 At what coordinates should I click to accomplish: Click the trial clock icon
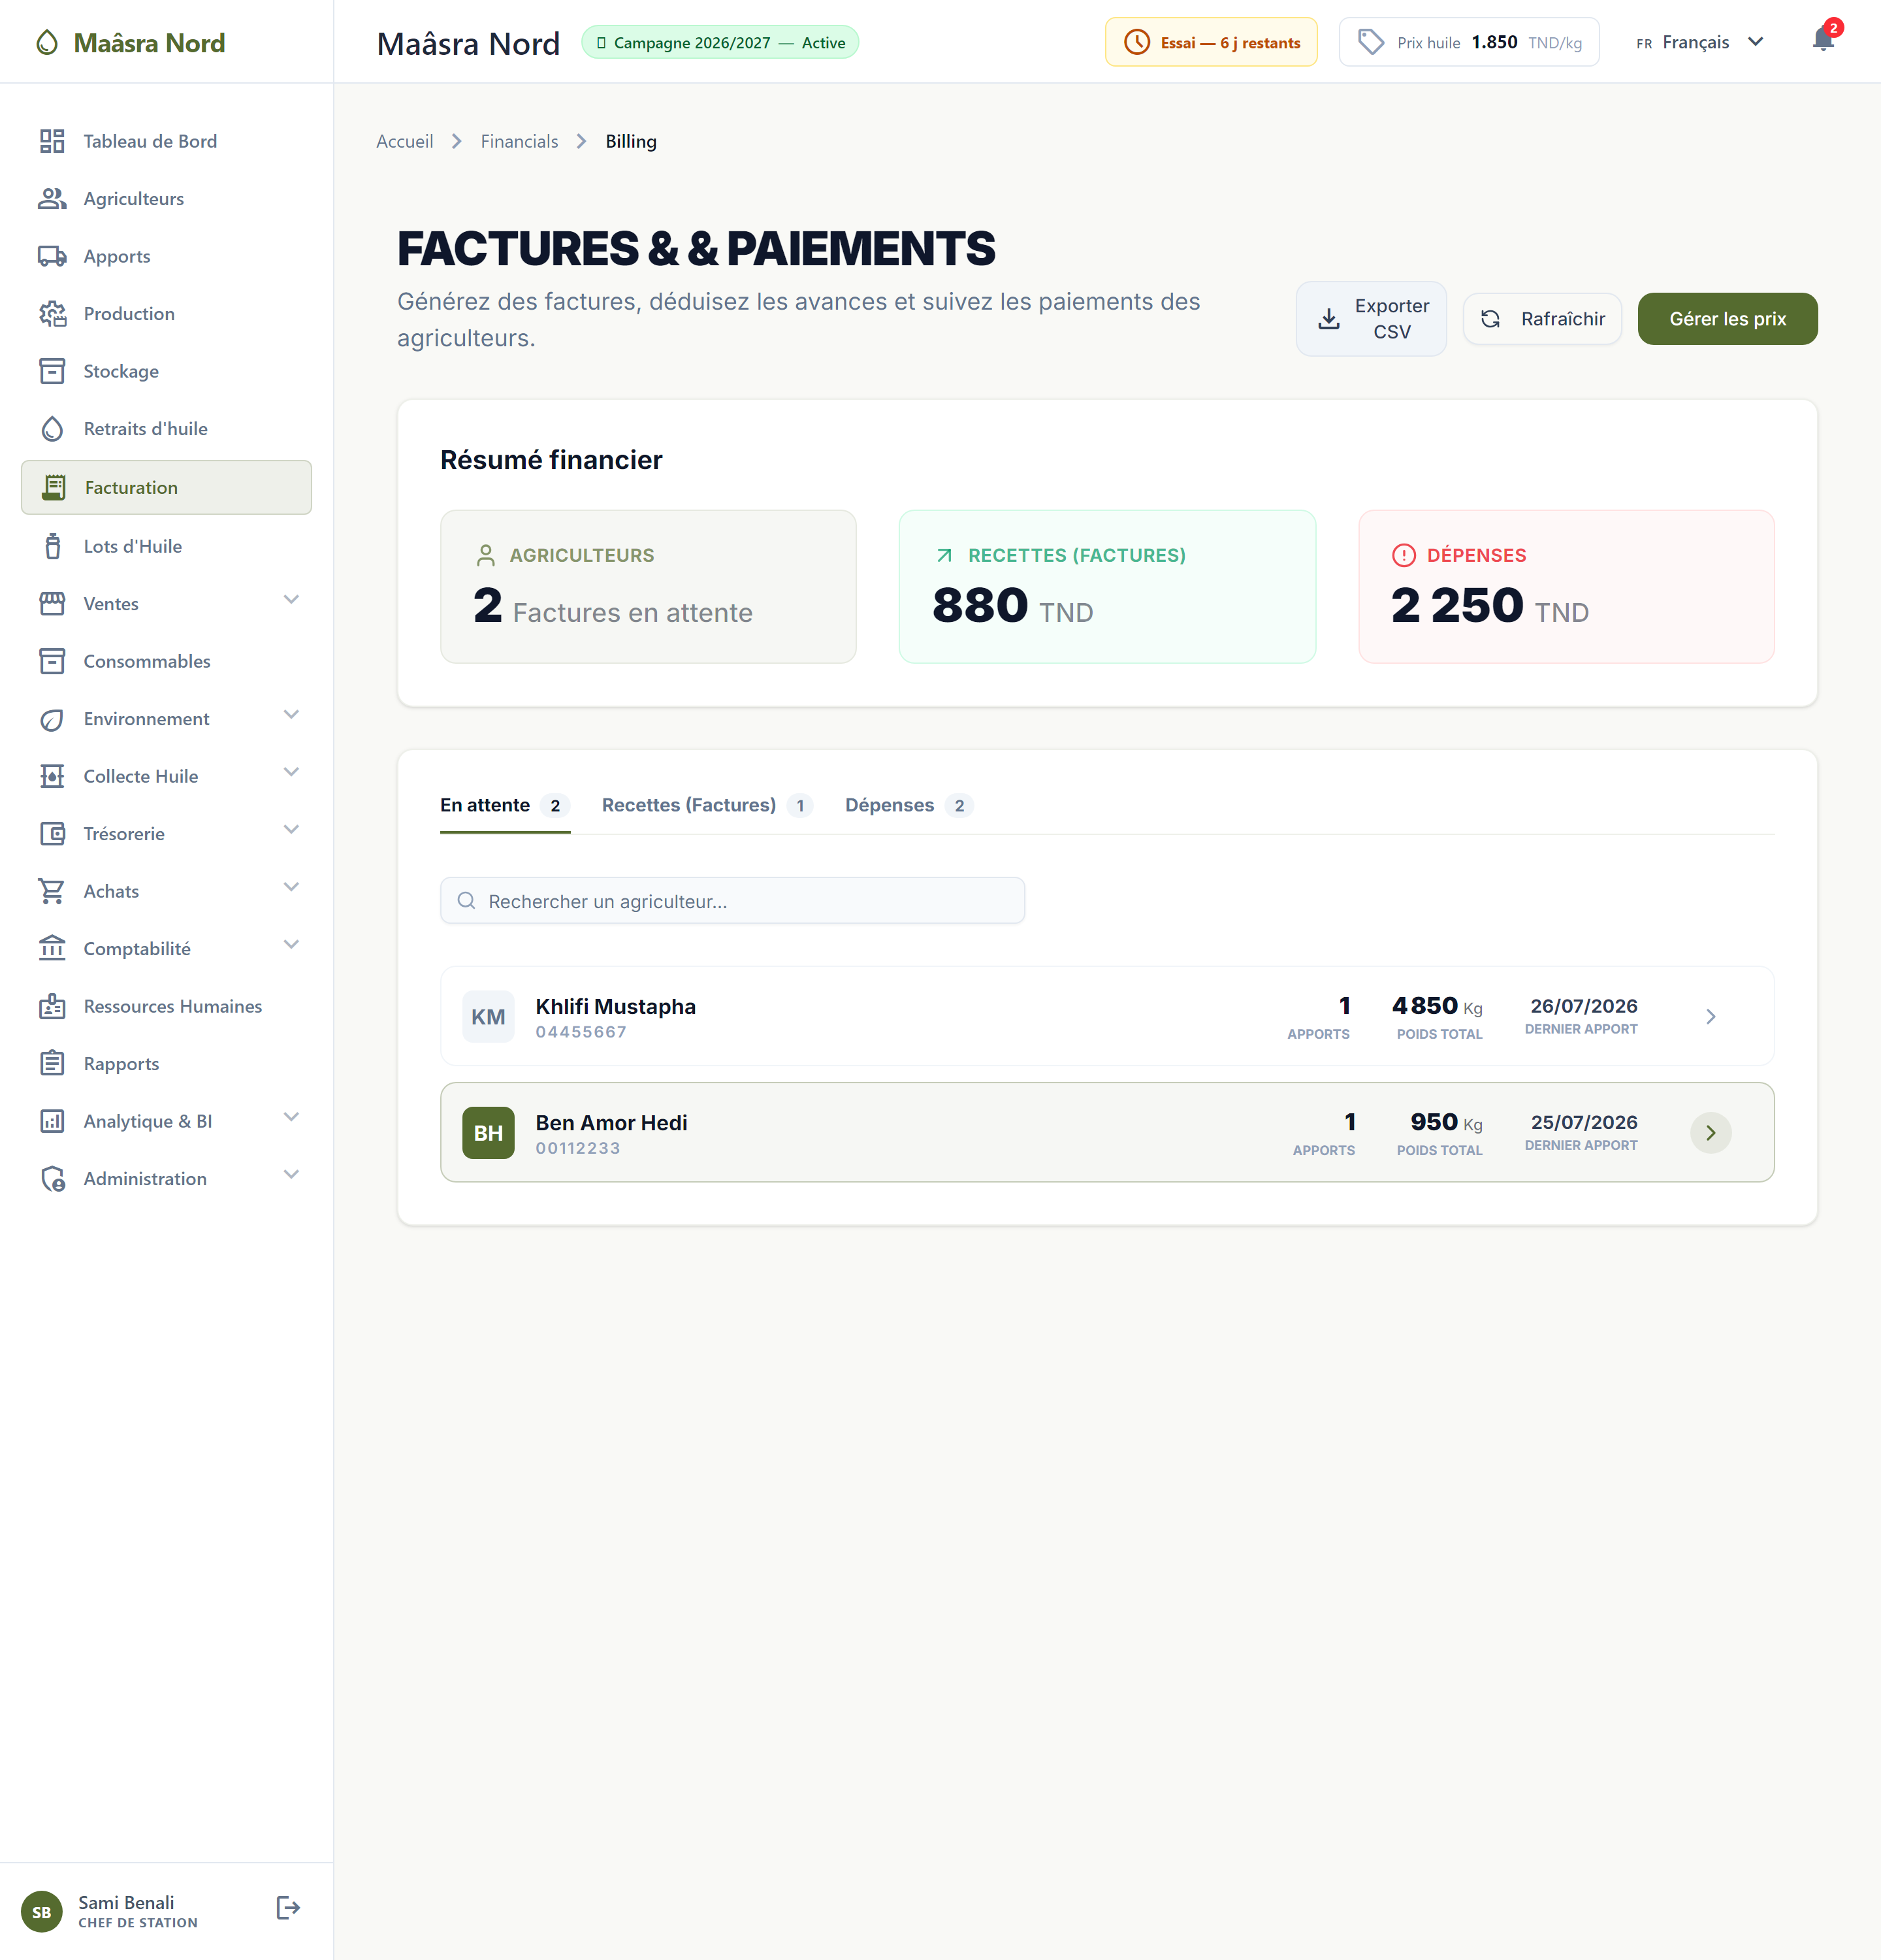1136,42
